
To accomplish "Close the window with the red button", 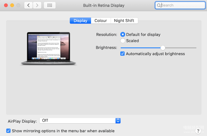I will coord(6,5).
